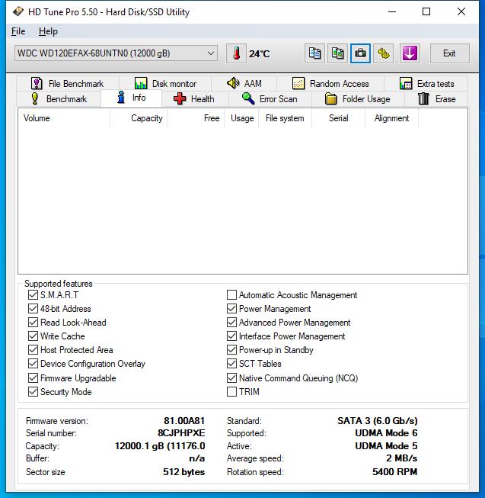The width and height of the screenshot is (485, 498).
Task: Click the camera save screenshot icon
Action: click(360, 53)
